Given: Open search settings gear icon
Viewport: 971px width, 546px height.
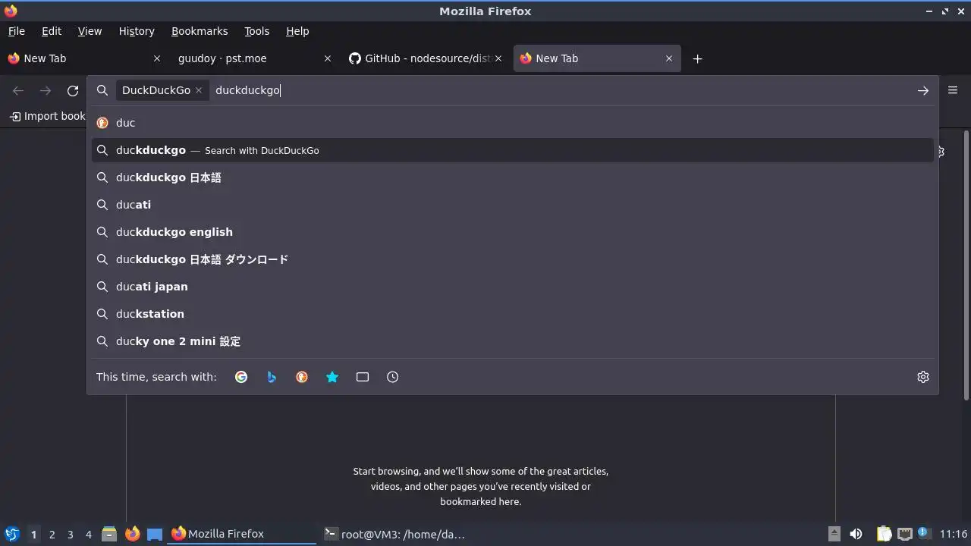Looking at the screenshot, I should point(923,377).
